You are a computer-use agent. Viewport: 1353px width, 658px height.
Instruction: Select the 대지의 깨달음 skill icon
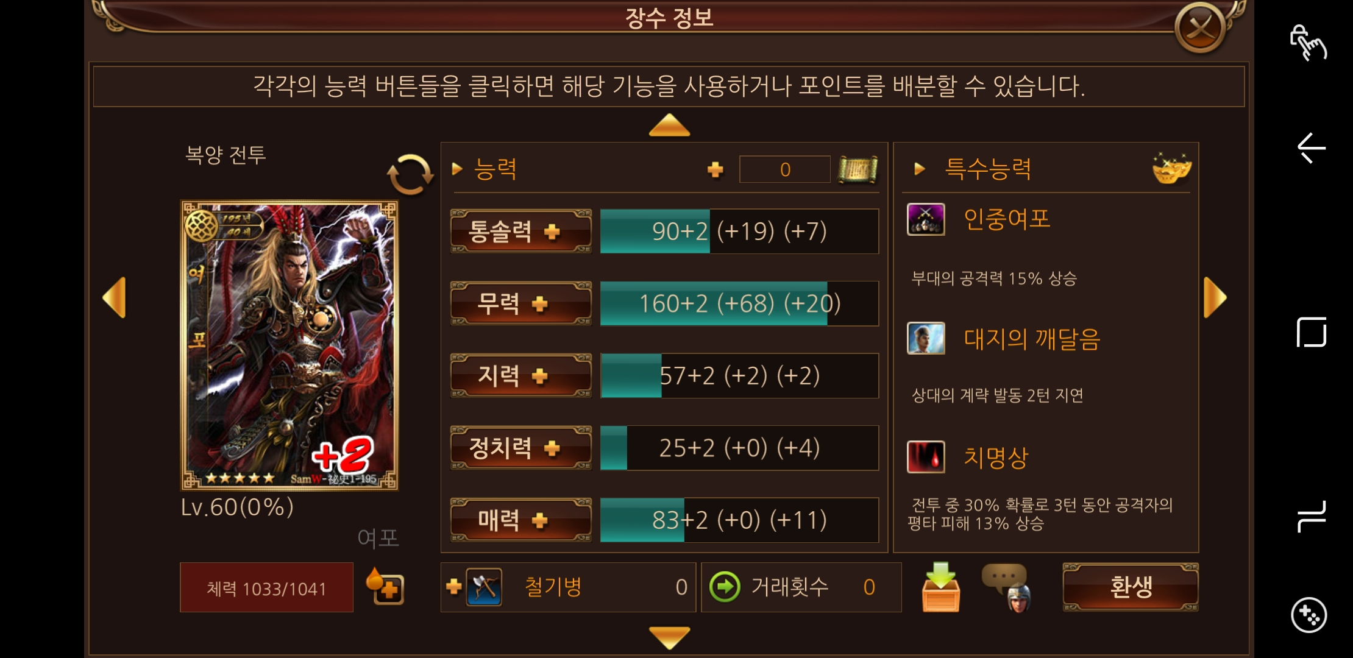pyautogui.click(x=926, y=338)
